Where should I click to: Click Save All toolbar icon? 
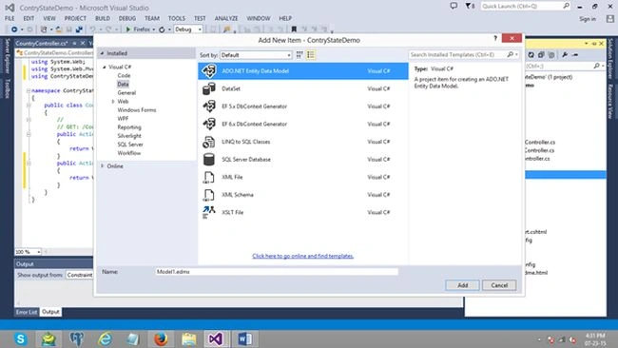(x=79, y=29)
